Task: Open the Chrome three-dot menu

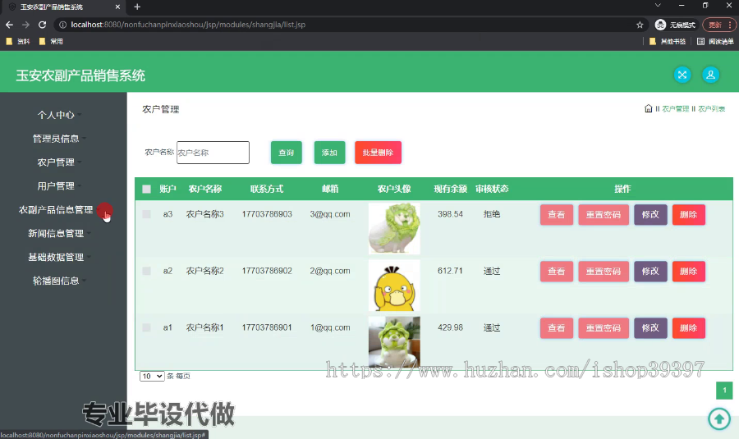Action: (x=730, y=25)
